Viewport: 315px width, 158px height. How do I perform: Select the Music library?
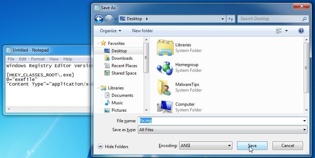pos(117,103)
